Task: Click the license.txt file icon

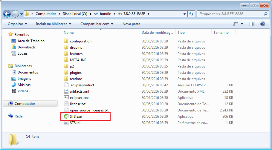Action: coord(66,104)
